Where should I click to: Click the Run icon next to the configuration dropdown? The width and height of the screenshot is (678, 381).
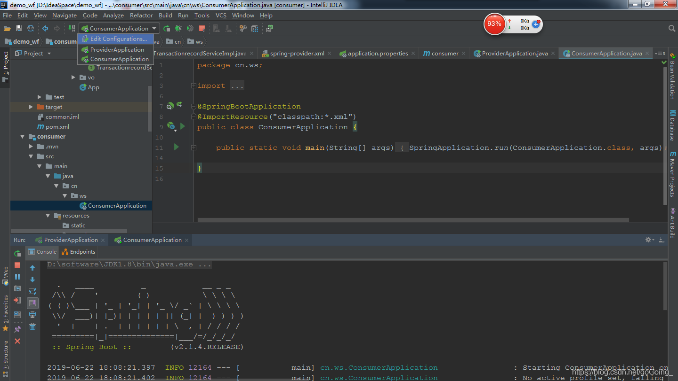click(167, 29)
